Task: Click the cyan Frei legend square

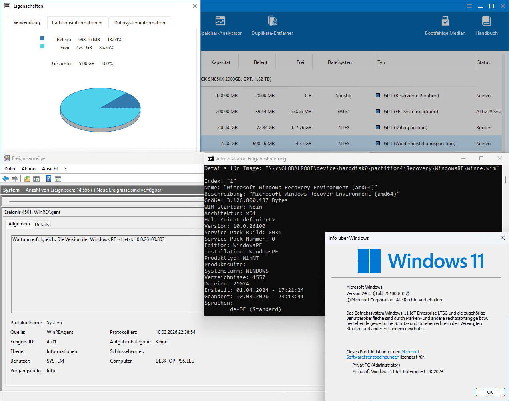Action: 42,46
